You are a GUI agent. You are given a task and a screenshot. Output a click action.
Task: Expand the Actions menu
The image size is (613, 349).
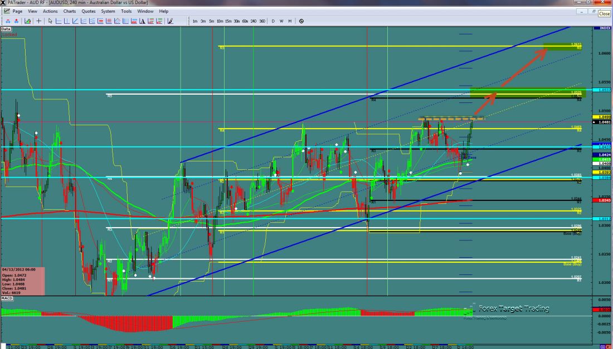tap(50, 11)
